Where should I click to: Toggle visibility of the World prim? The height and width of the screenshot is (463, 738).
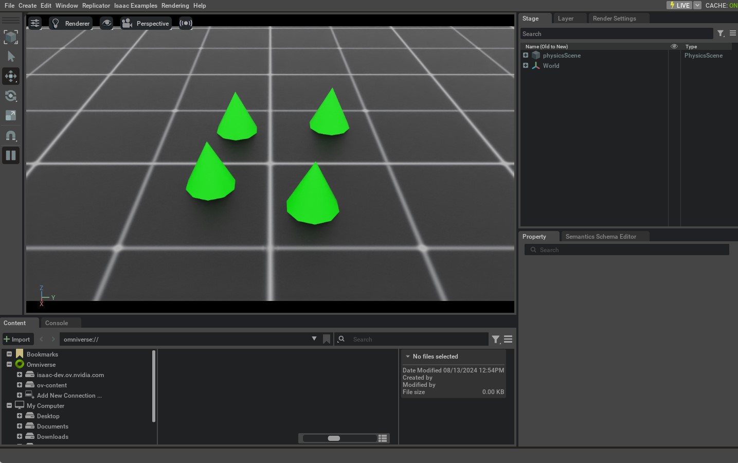pos(674,65)
